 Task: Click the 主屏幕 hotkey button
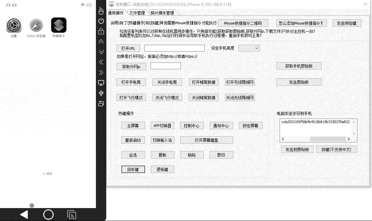[133, 126]
